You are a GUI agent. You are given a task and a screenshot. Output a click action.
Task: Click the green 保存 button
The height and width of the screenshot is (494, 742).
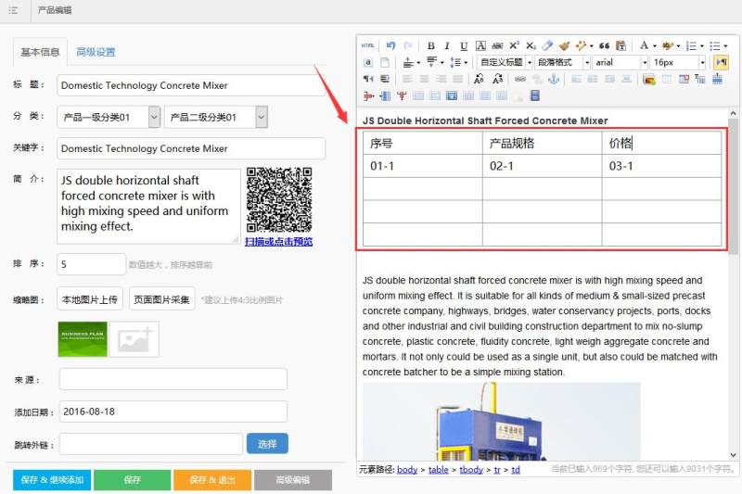pos(132,480)
